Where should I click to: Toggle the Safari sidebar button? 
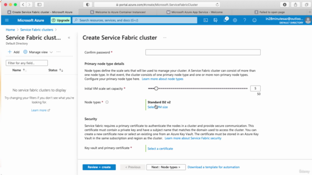click(39, 4)
